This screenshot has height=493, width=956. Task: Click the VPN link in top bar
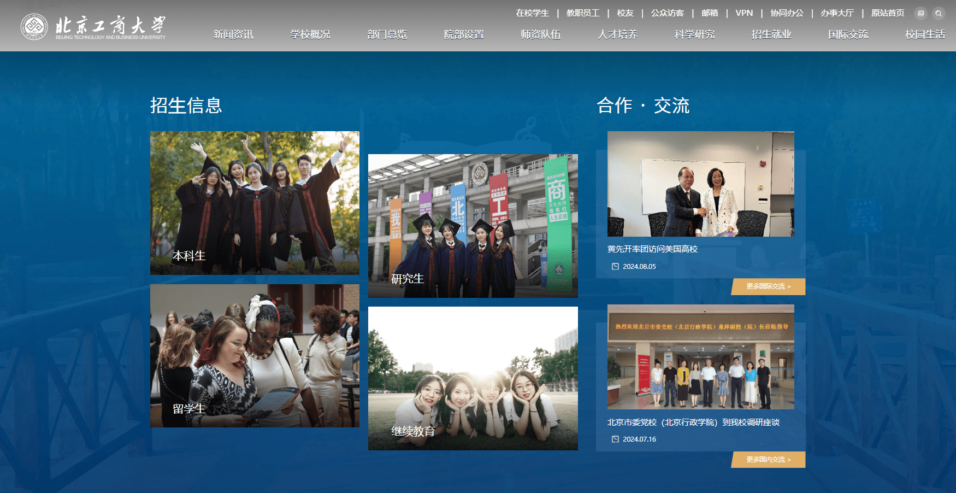(x=744, y=13)
